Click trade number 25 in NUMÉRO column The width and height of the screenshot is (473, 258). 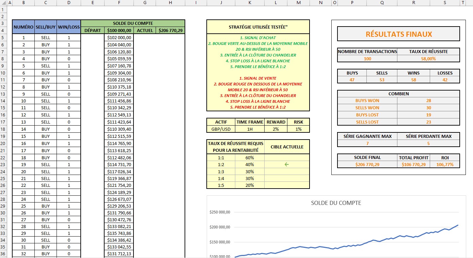click(x=23, y=206)
